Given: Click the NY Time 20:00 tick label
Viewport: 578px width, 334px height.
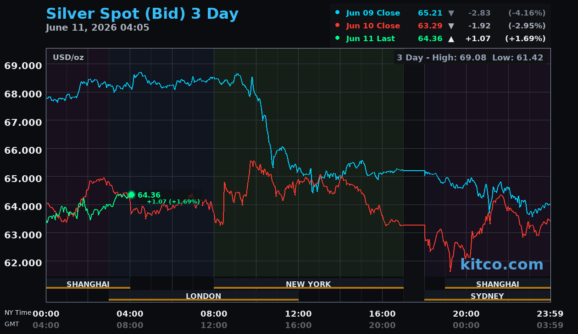Looking at the screenshot, I should pyautogui.click(x=466, y=314).
